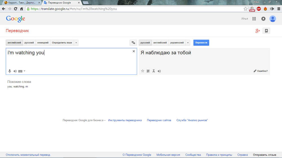This screenshot has height=158, width=282.
Task: Open Мобильная версия link
Action: coord(168,155)
